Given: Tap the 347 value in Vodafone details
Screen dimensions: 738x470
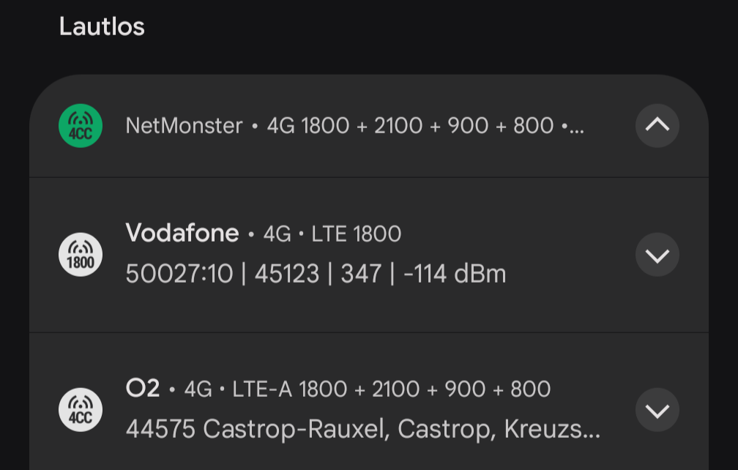Looking at the screenshot, I should 361,274.
